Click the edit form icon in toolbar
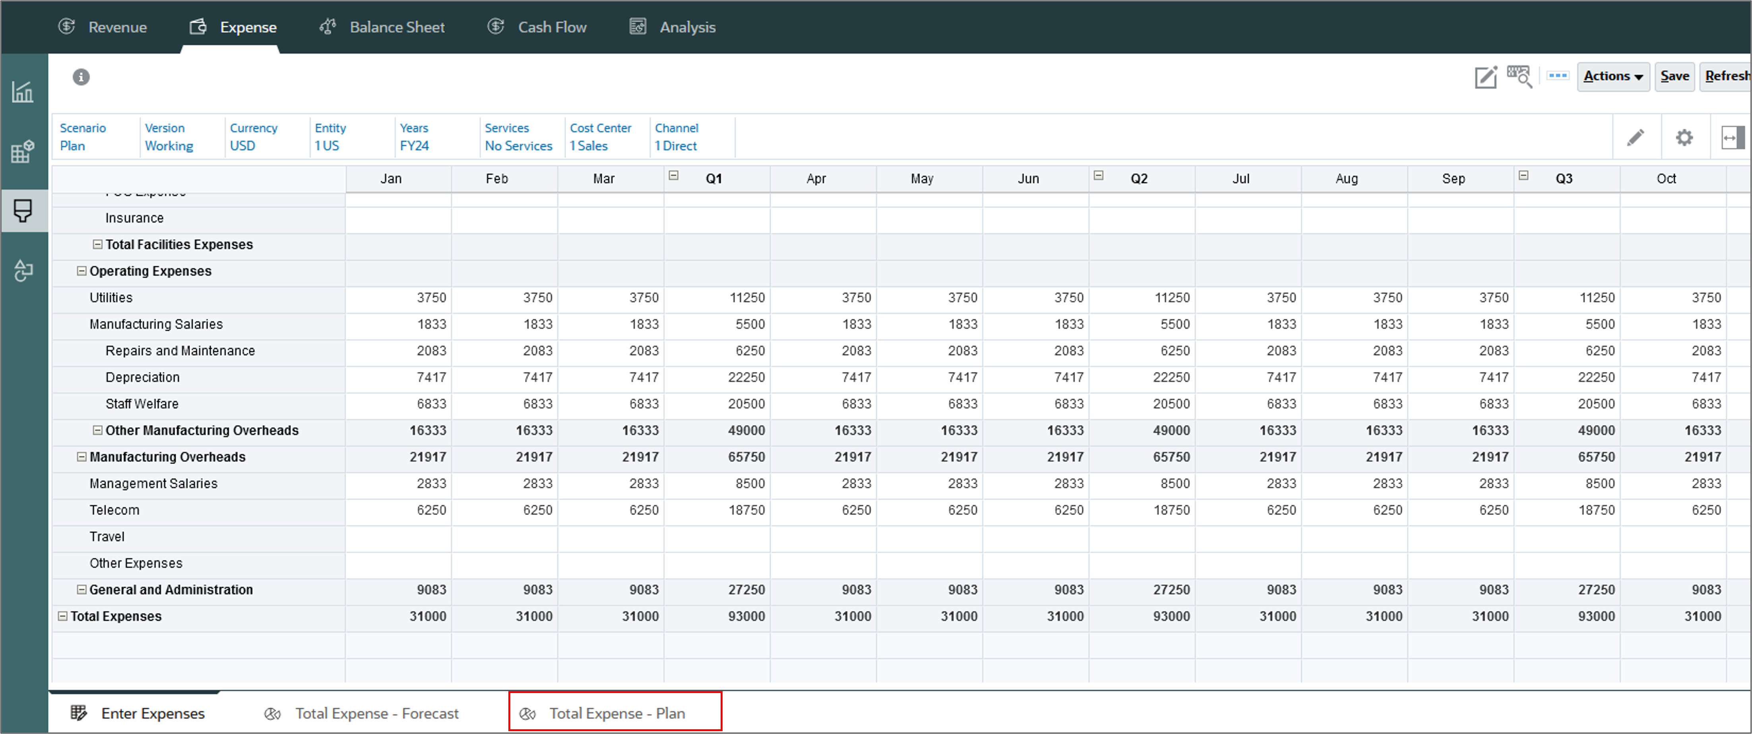The image size is (1752, 734). click(1485, 77)
